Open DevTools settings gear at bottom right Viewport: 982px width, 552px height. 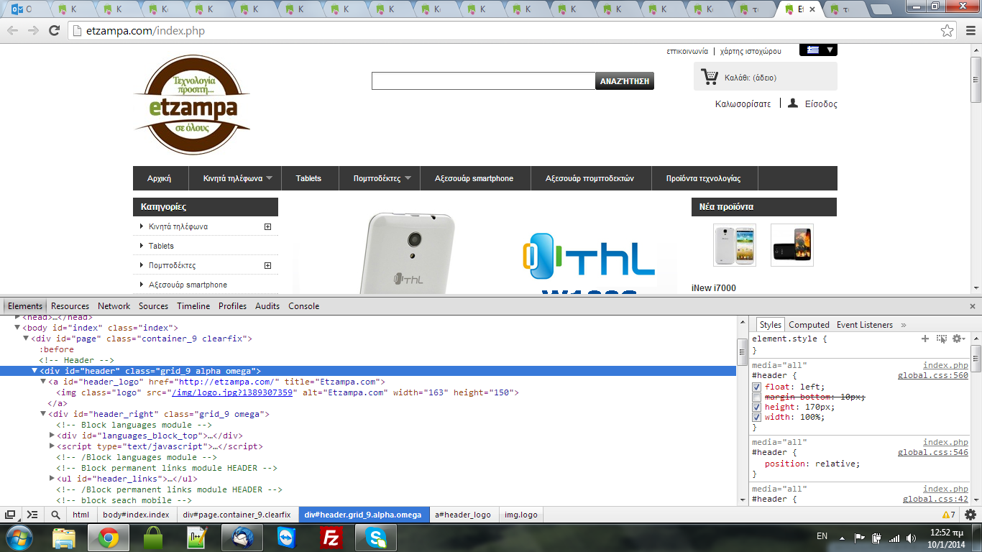coord(970,515)
